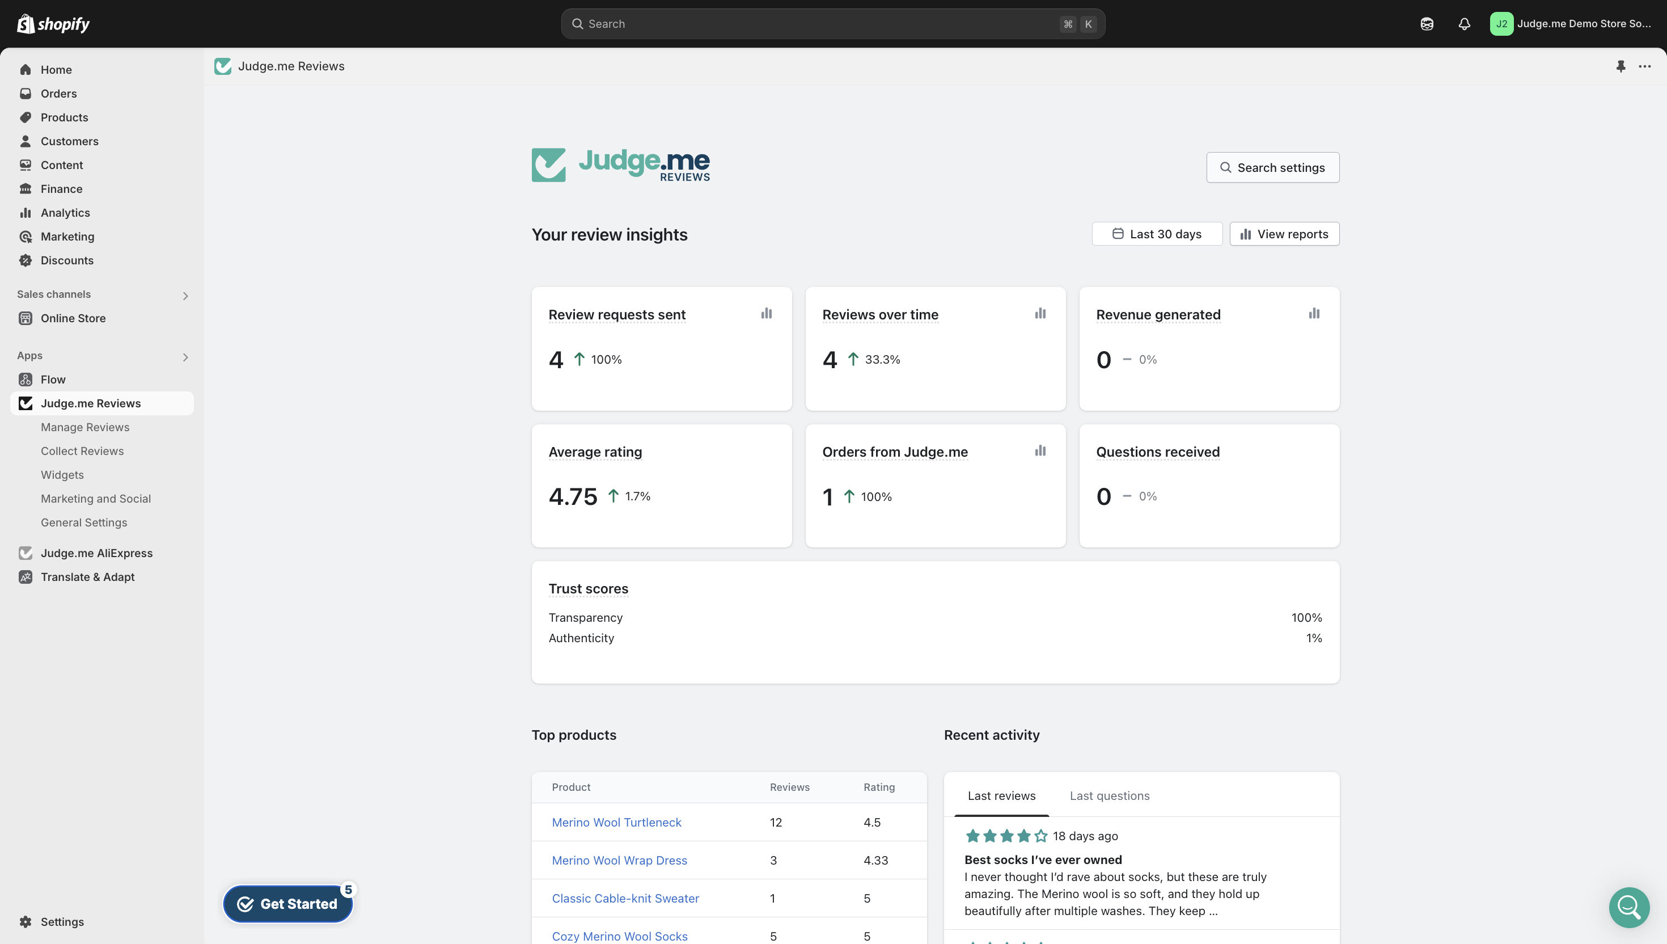Click the Search settings button
Viewport: 1667px width, 944px height.
click(x=1272, y=167)
